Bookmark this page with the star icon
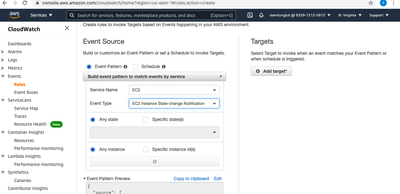400x194 pixels. [371, 3]
